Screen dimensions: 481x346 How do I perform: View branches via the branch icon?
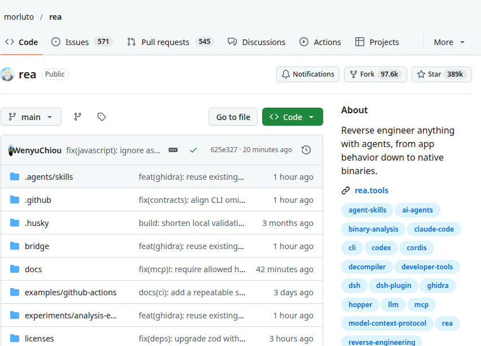[x=78, y=117]
